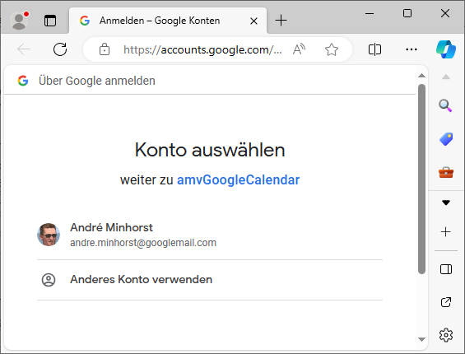This screenshot has height=354, width=465.
Task: Open sidebar settings gear
Action: coord(446,335)
